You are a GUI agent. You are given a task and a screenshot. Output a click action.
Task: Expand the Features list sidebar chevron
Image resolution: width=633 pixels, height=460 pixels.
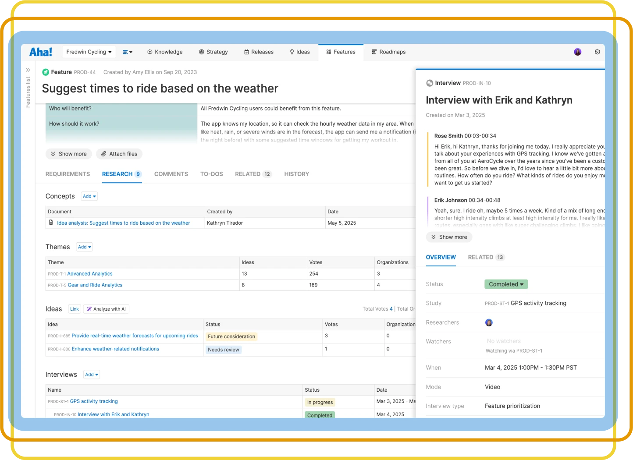28,70
